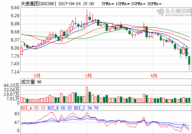This screenshot has height=134, width=192.
Task: Click the 30PMA legend label
Action: pyautogui.click(x=152, y=4)
